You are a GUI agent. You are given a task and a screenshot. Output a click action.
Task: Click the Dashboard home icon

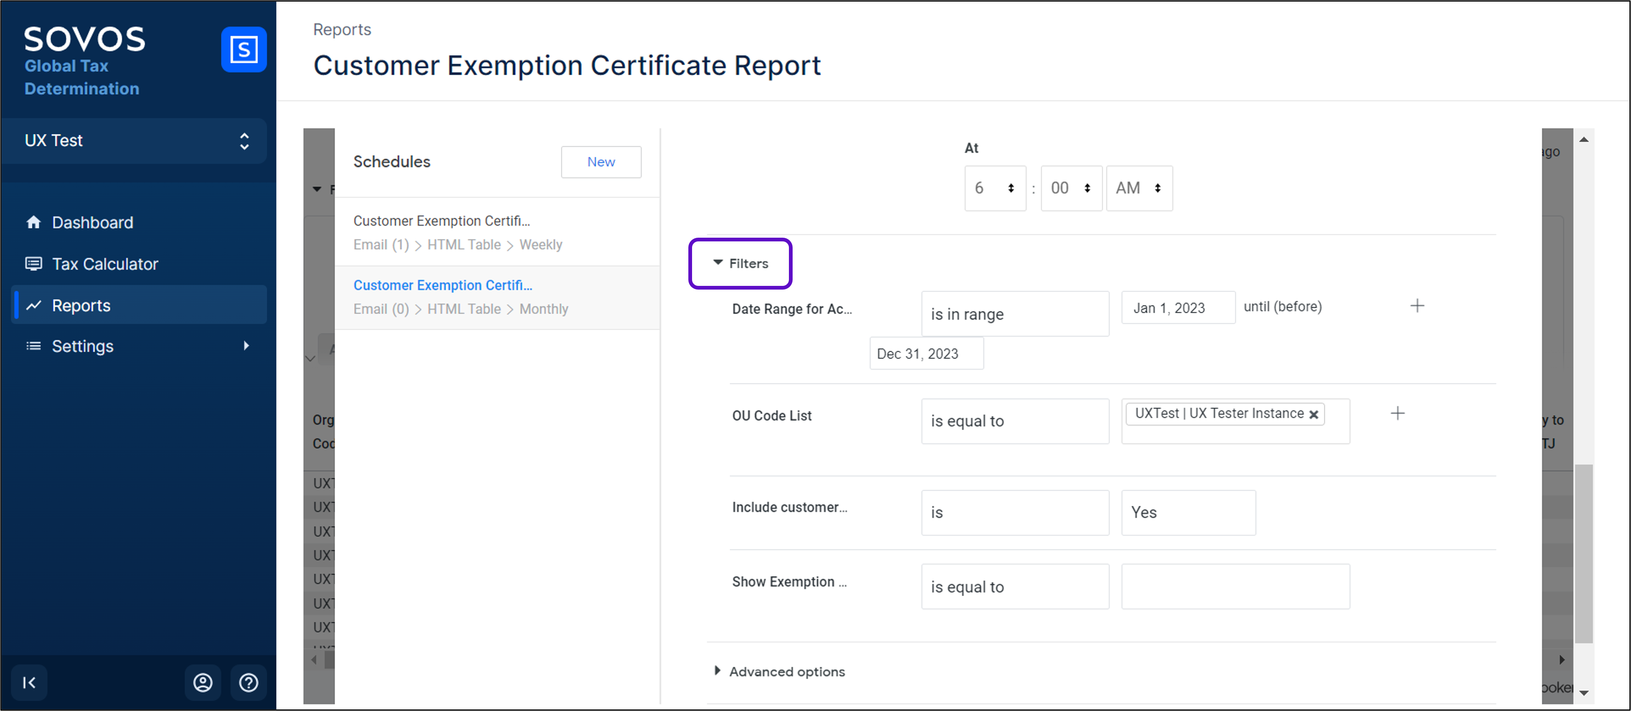coord(33,222)
